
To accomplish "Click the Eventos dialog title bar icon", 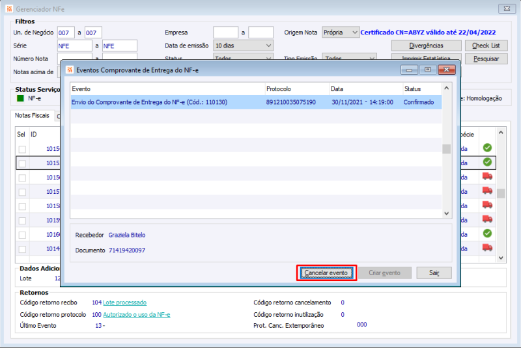I will 70,70.
